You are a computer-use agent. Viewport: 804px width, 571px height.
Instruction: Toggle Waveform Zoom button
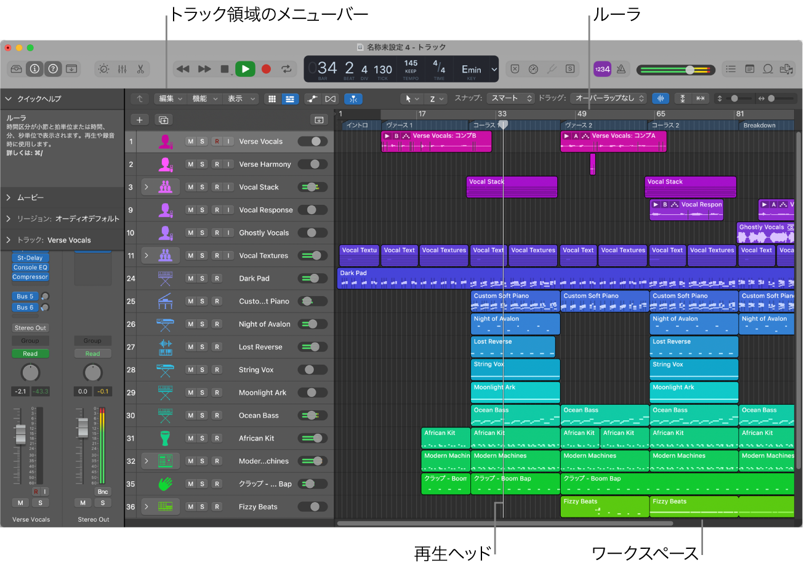(x=661, y=98)
